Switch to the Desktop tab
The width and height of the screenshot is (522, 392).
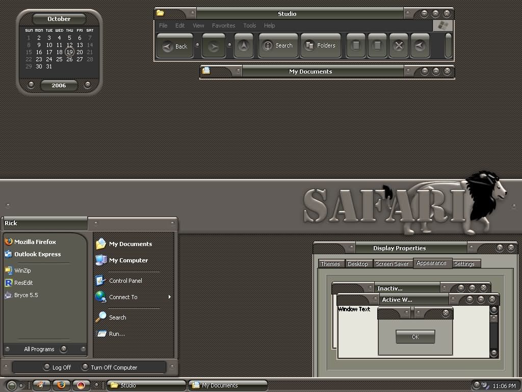click(358, 264)
